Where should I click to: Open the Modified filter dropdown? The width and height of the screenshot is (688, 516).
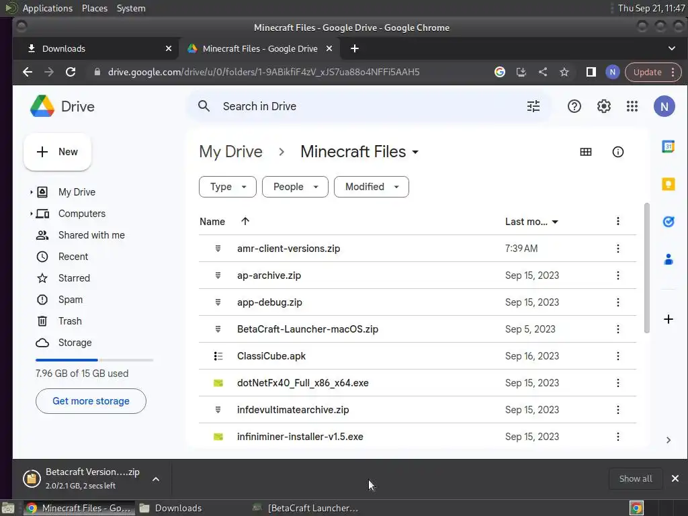pos(371,187)
